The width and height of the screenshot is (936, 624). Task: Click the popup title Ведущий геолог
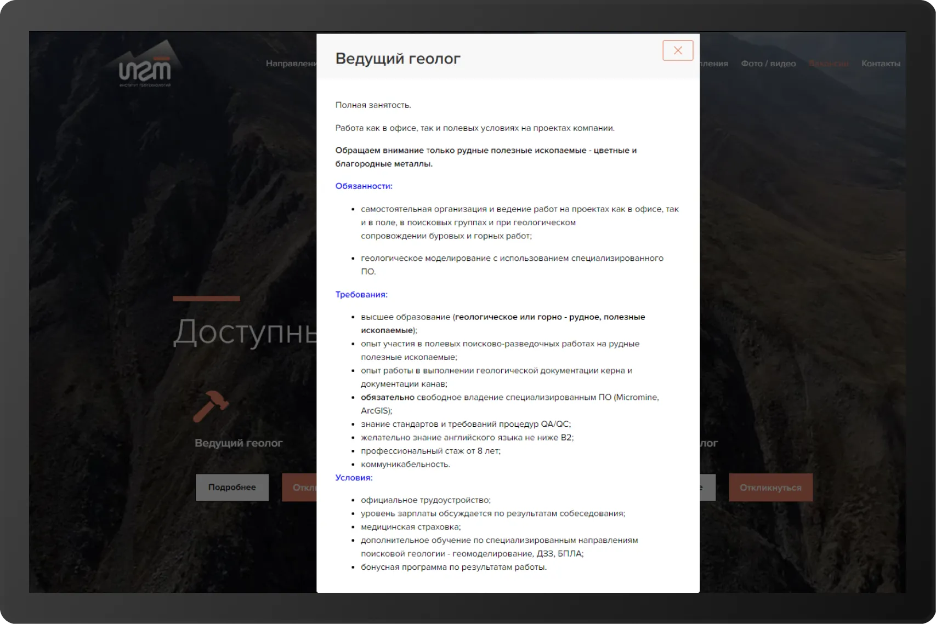tap(398, 59)
